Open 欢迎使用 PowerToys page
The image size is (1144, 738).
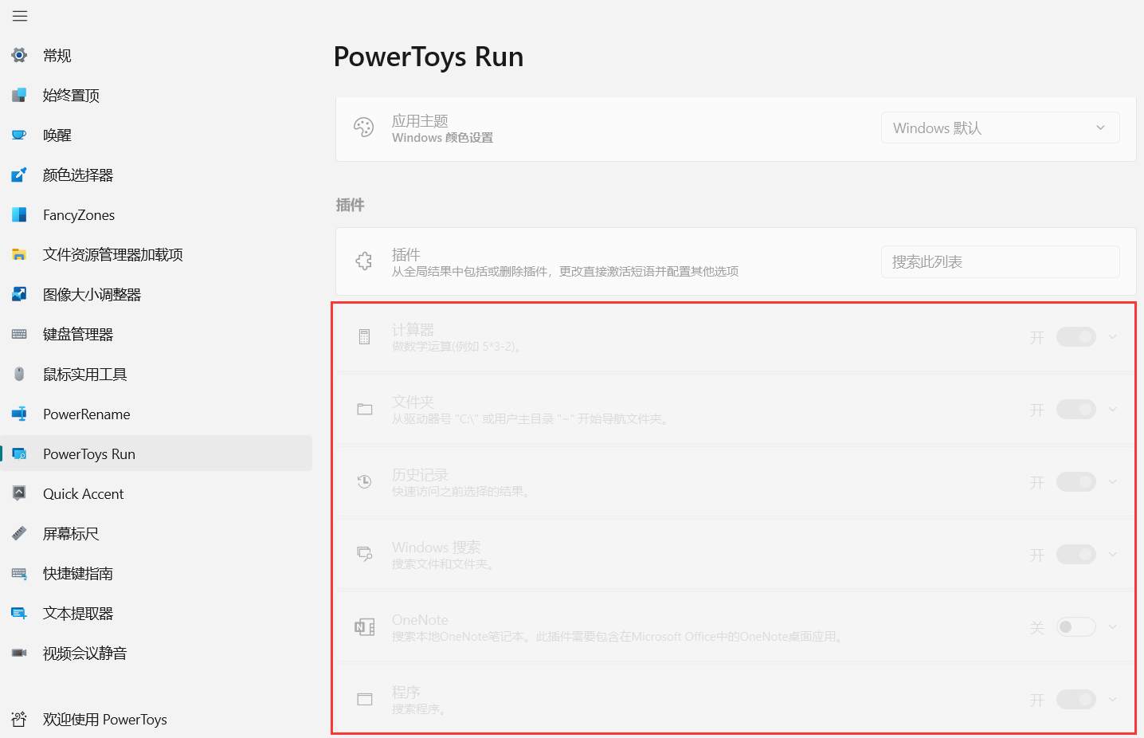[104, 719]
